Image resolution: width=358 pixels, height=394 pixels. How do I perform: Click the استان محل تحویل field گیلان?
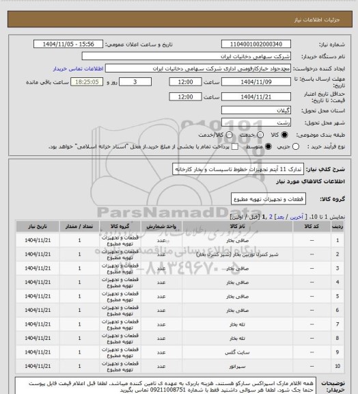pyautogui.click(x=256, y=110)
